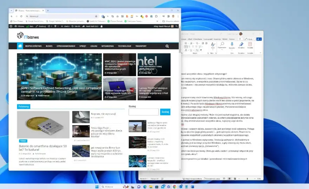
Task: Open the SPRZĘT navigation item
Action: click(x=83, y=46)
